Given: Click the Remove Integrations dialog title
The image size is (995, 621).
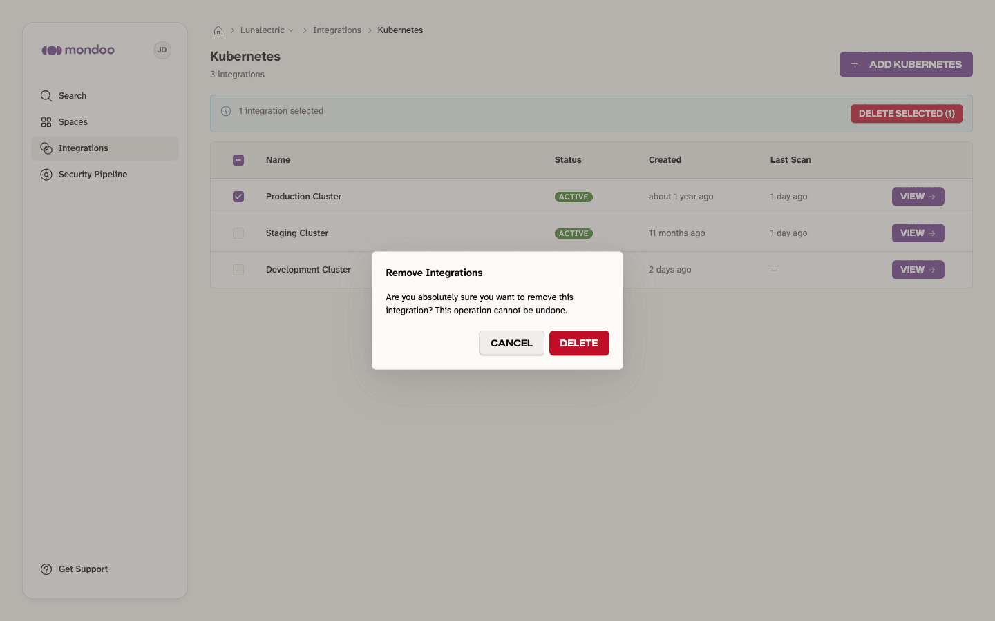Looking at the screenshot, I should 434,273.
